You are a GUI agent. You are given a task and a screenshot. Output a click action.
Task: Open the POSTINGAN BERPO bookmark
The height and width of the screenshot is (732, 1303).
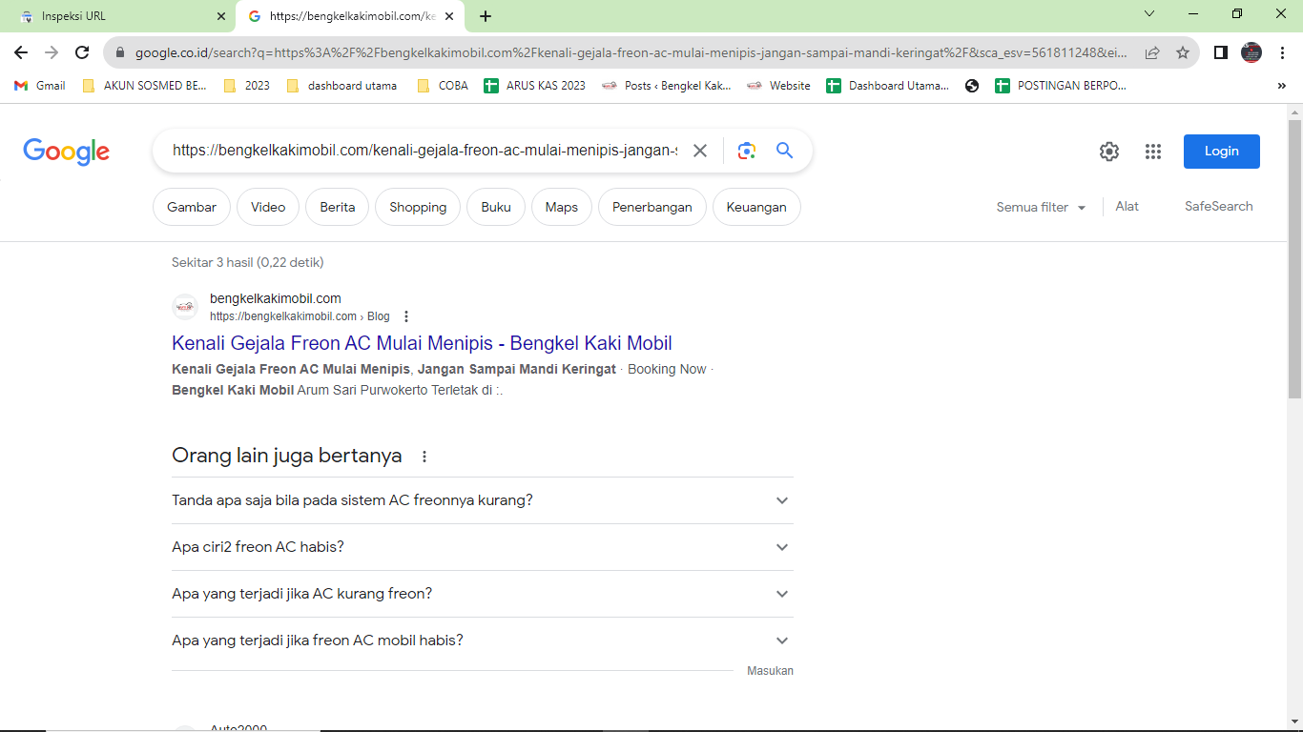pos(1061,86)
